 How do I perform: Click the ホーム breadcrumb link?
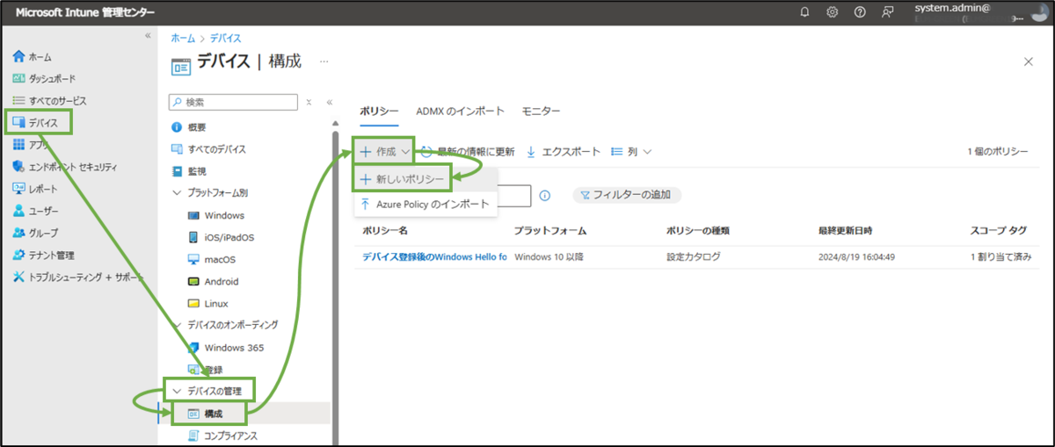[x=183, y=39]
